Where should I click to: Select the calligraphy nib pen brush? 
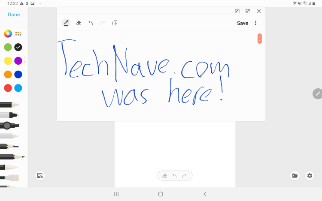[9, 146]
